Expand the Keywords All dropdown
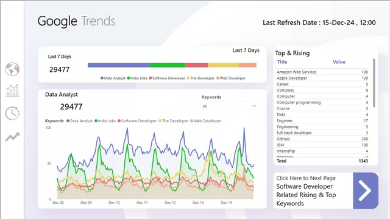Screen dimensions: 390x219 point(229,106)
